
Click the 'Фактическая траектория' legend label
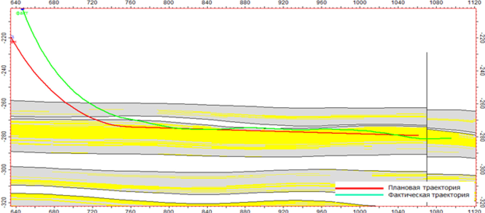tap(428, 195)
